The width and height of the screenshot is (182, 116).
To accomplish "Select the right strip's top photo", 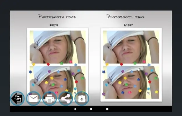I will tap(131, 47).
